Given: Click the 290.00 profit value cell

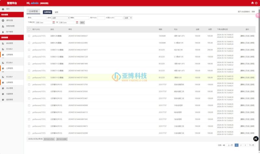Looking at the screenshot, I should [x=210, y=50].
